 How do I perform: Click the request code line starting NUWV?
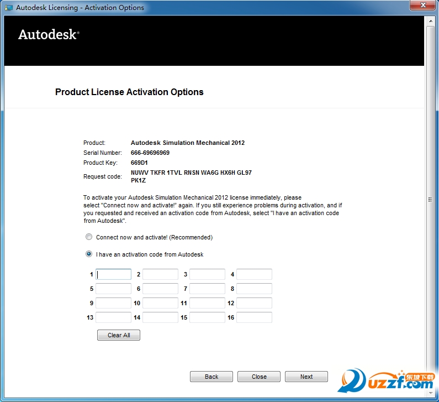(x=191, y=173)
